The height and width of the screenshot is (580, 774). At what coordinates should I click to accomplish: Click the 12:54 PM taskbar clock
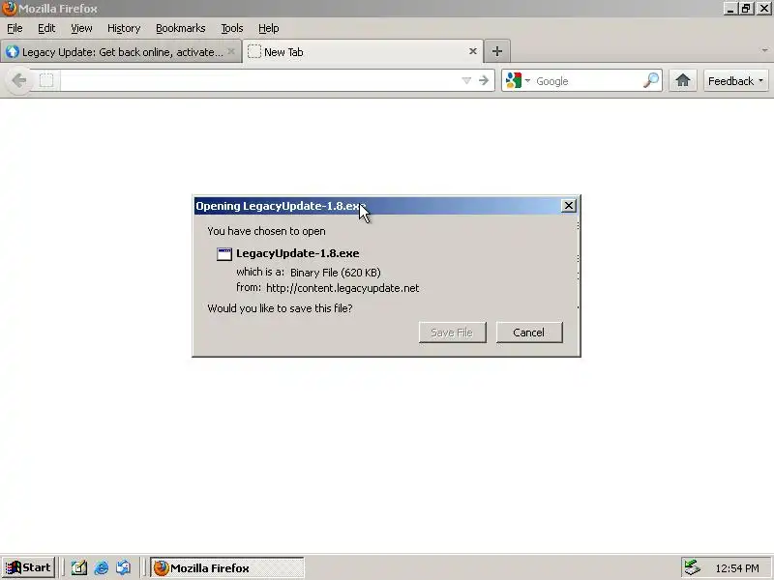[737, 568]
